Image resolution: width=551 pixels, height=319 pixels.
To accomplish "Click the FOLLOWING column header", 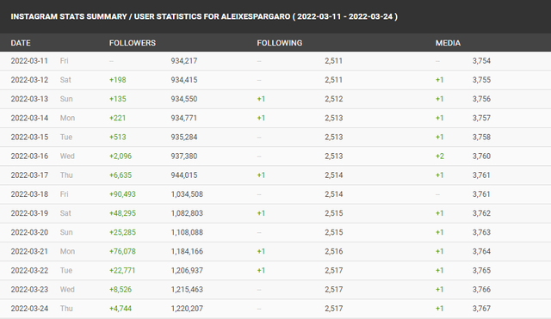I will click(279, 43).
